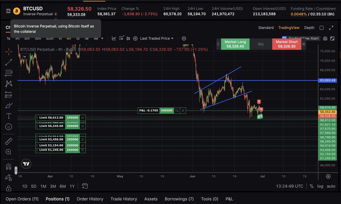Image resolution: width=341 pixels, height=204 pixels.
Task: Cancel the Limit 58,012.00 order
Action: [x=82, y=118]
